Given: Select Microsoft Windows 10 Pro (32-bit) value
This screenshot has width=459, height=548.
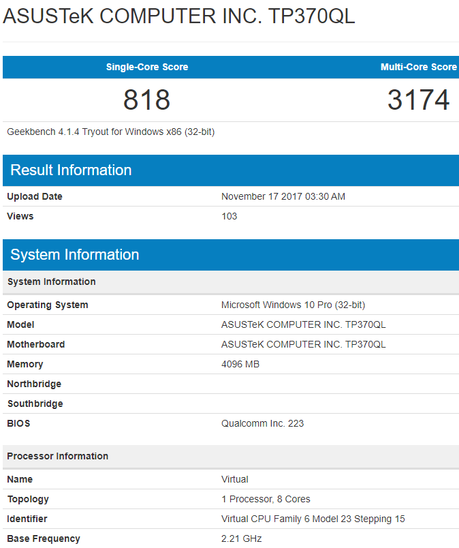Looking at the screenshot, I should click(293, 305).
